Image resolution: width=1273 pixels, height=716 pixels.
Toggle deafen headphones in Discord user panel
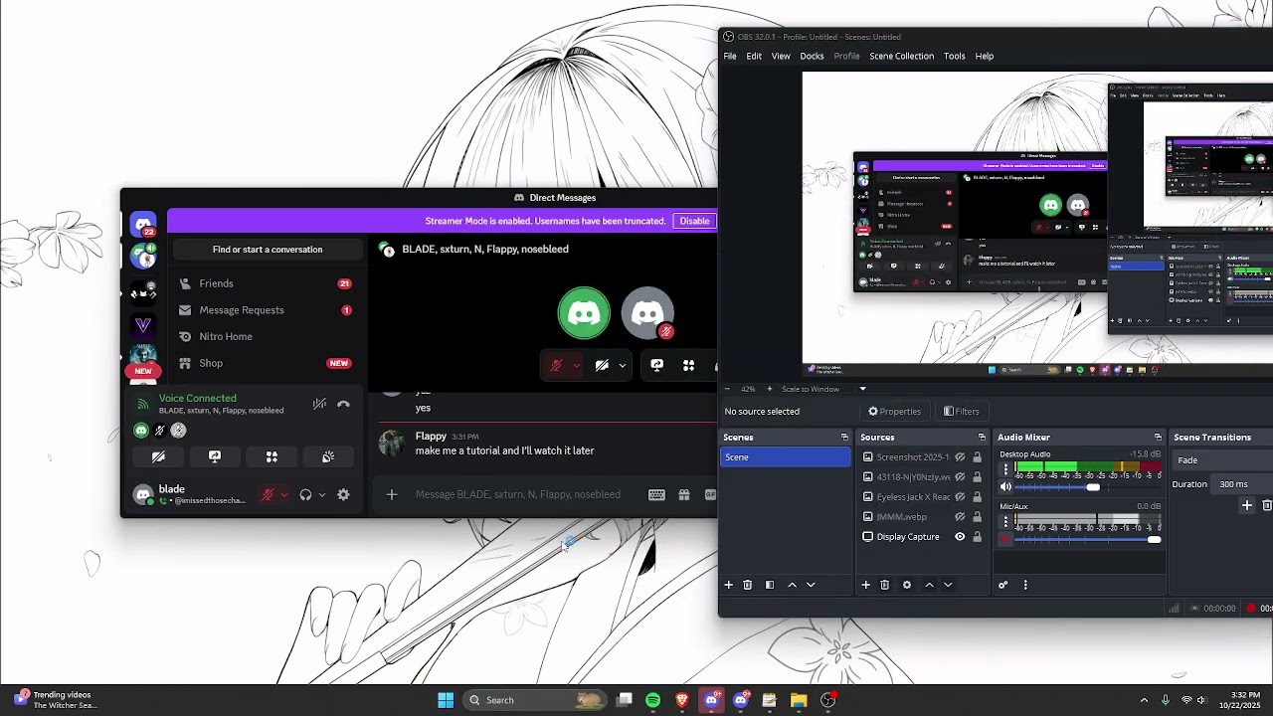(305, 494)
